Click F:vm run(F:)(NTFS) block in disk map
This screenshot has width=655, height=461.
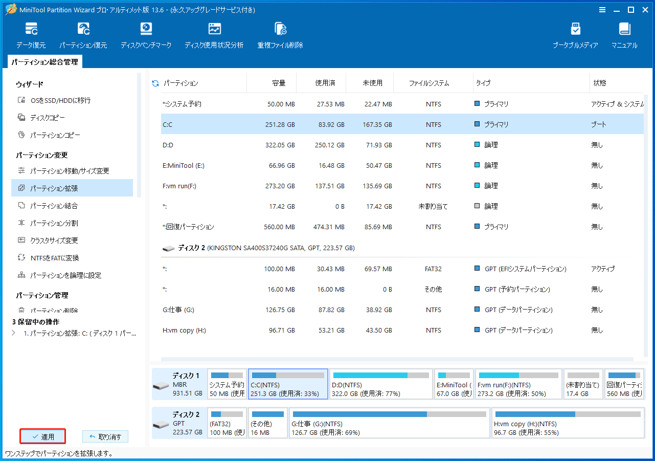point(518,384)
